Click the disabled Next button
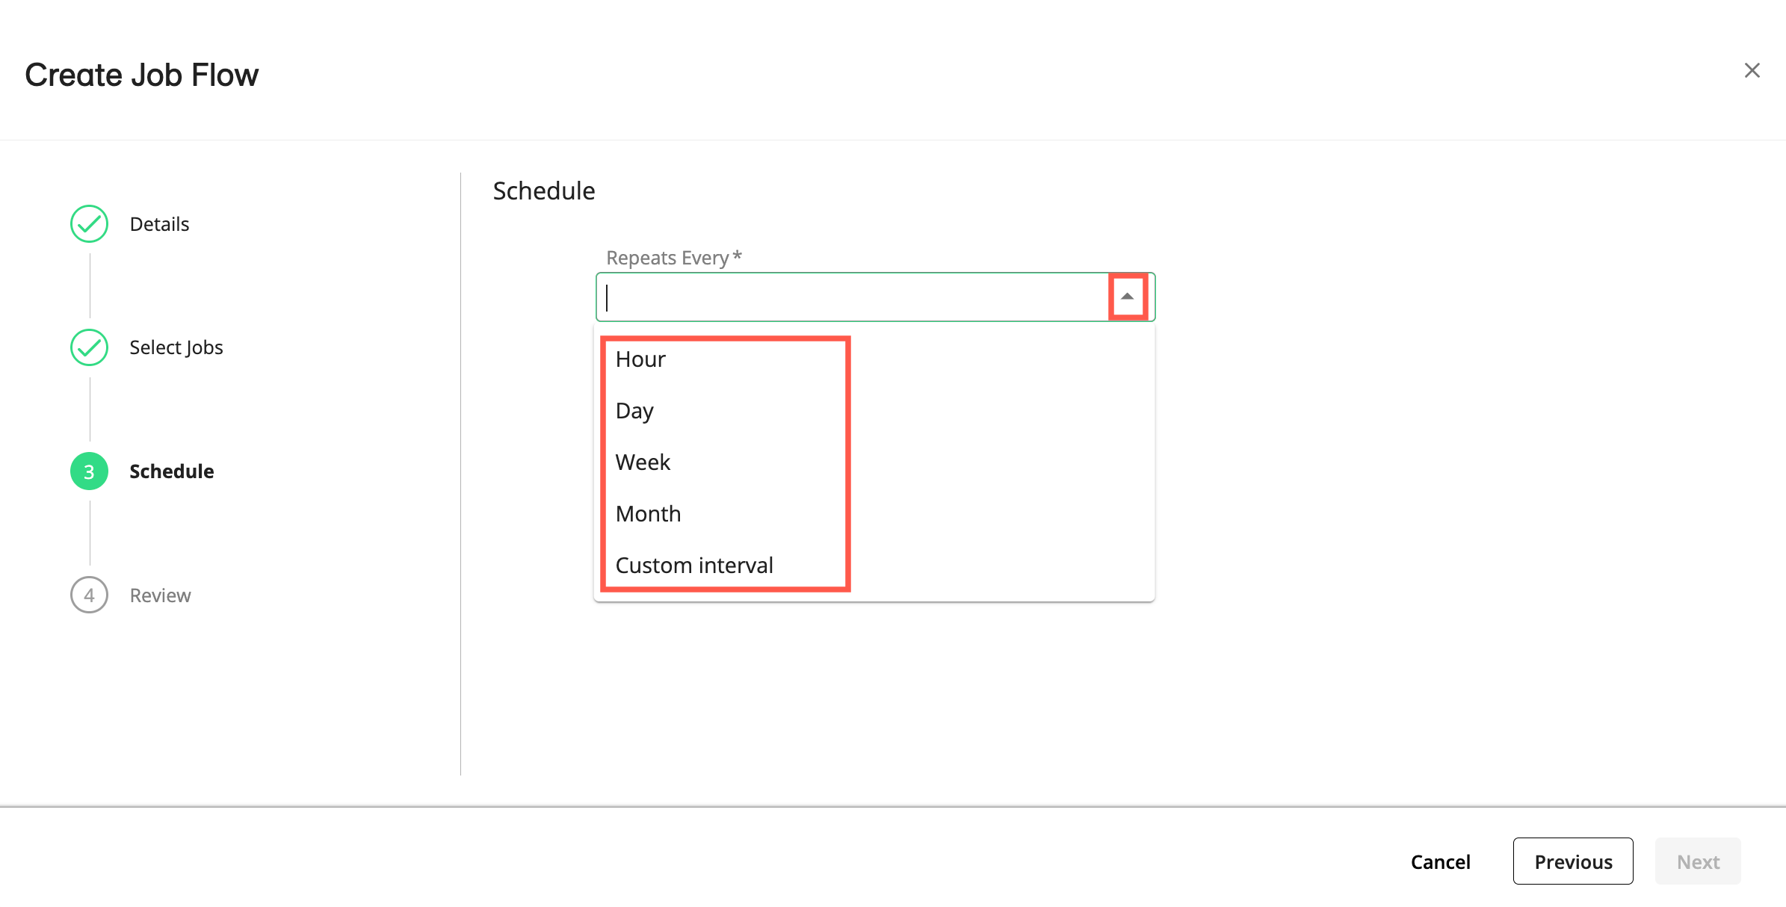Screen dimensions: 1786x907 pyautogui.click(x=1698, y=861)
